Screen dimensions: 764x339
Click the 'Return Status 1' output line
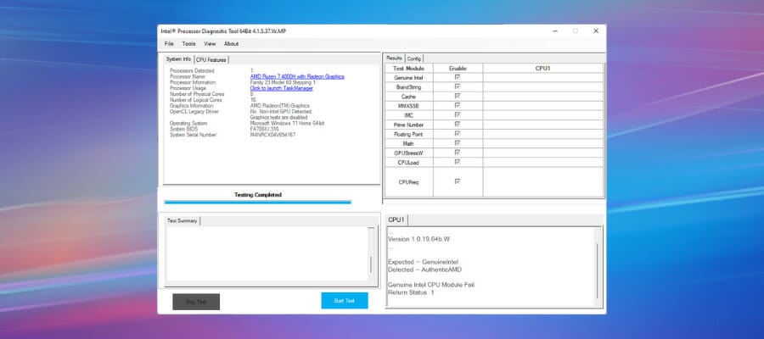click(x=411, y=292)
